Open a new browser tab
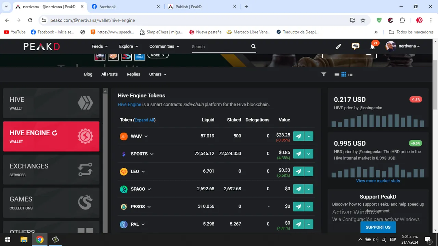This screenshot has width=438, height=246. coord(246,6)
